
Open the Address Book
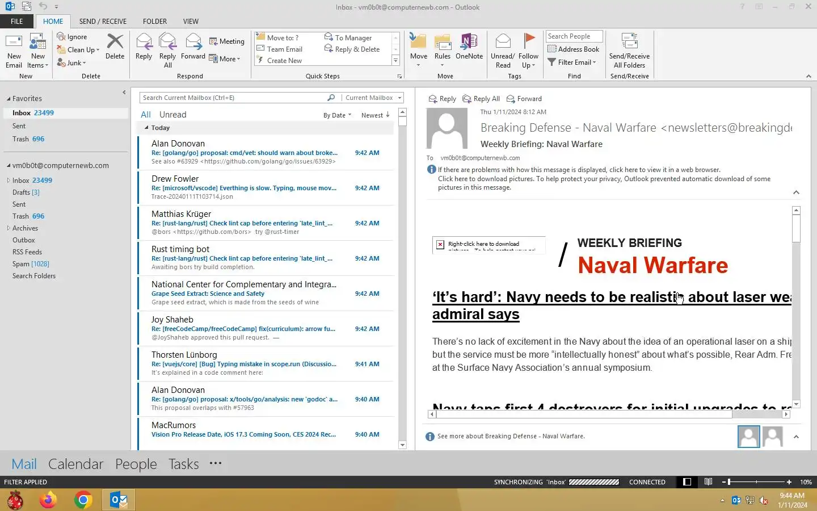[573, 49]
